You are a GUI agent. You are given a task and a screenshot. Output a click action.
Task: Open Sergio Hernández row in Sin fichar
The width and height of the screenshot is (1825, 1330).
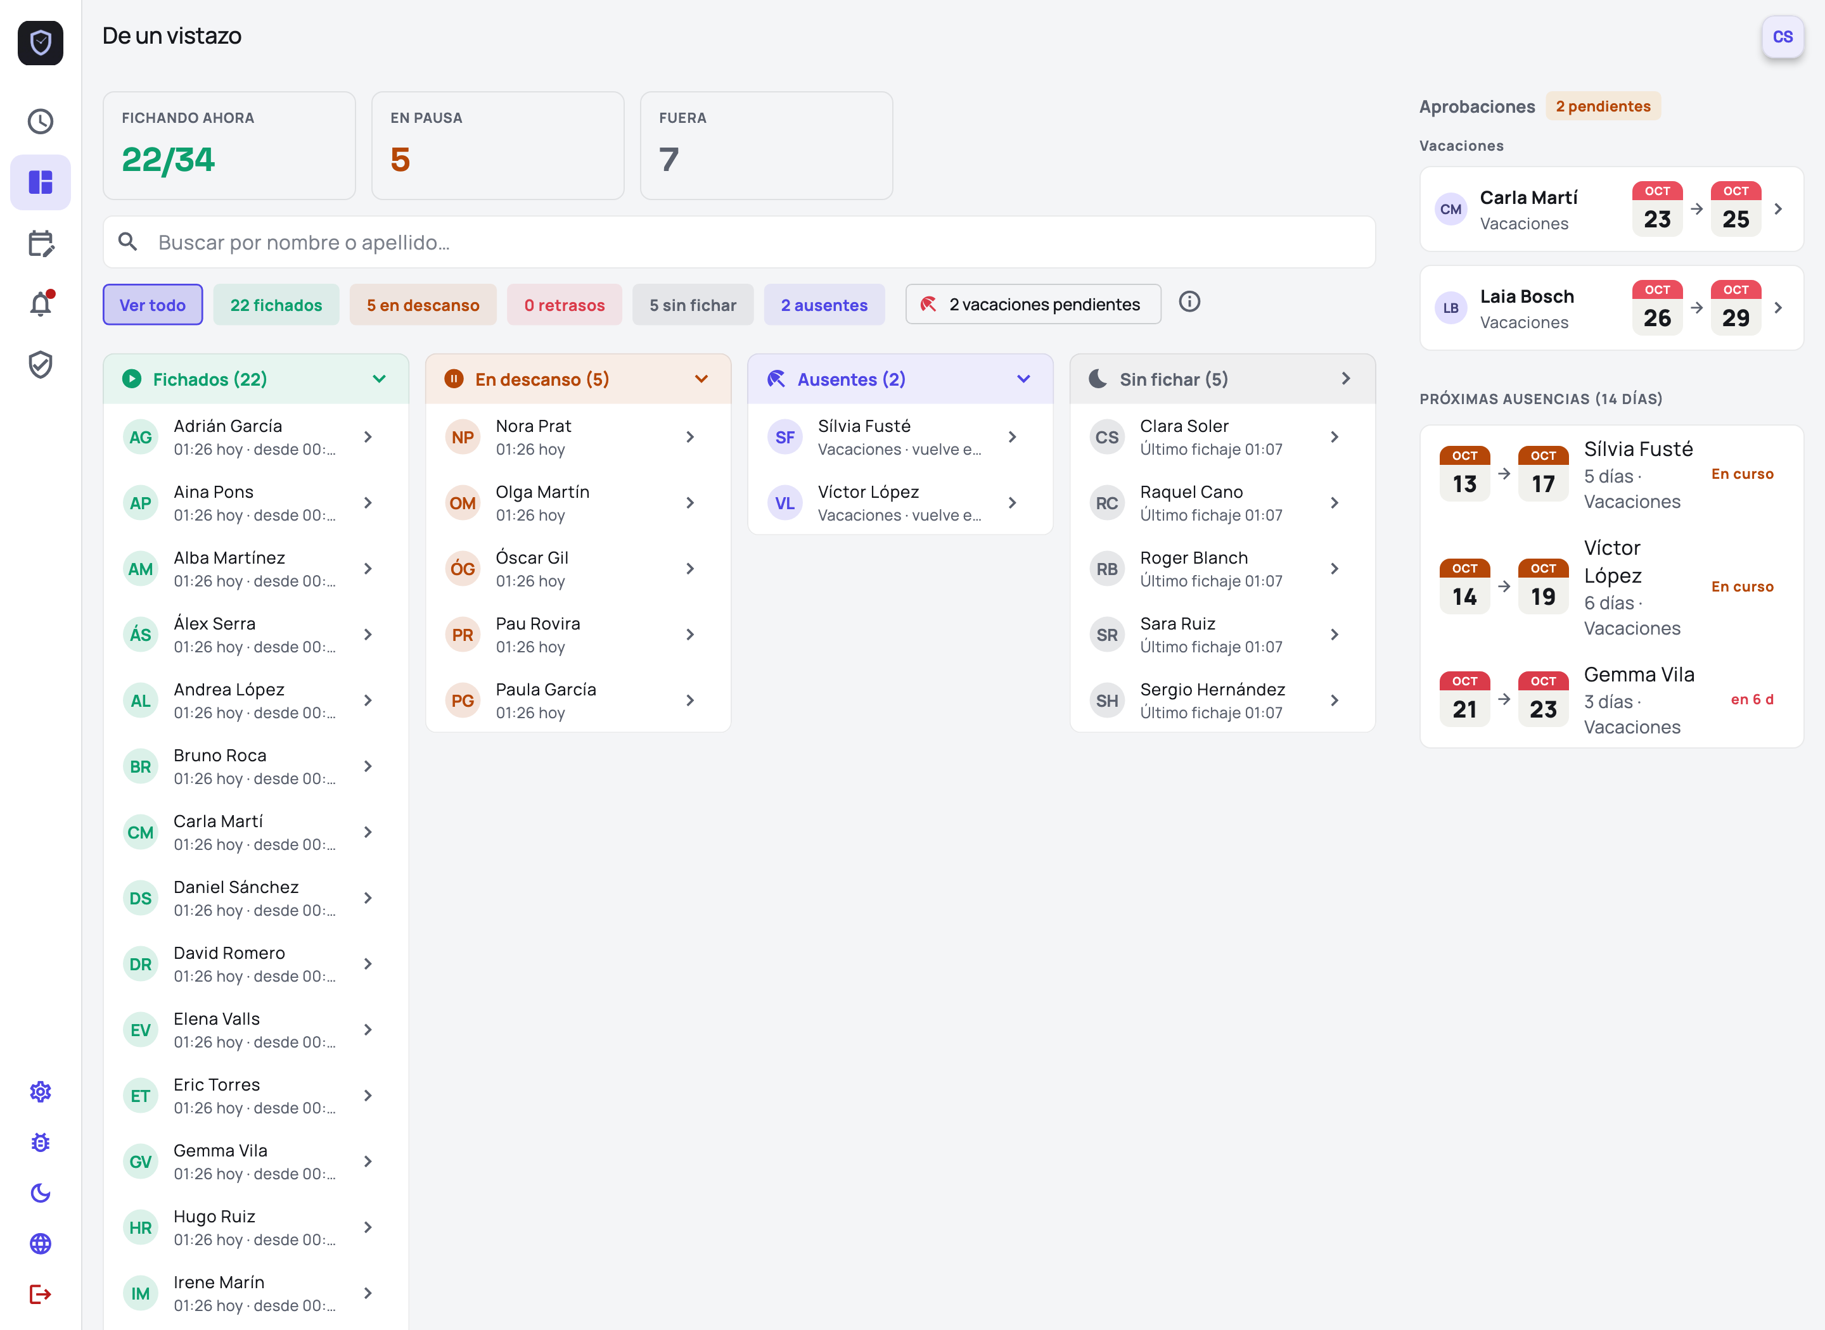(1222, 700)
